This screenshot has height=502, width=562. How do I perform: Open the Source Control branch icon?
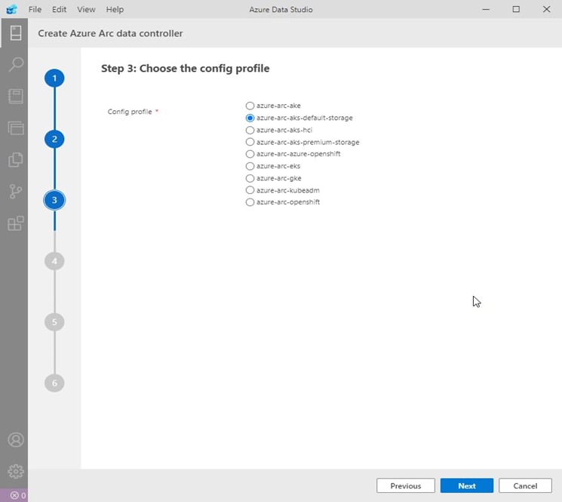15,192
